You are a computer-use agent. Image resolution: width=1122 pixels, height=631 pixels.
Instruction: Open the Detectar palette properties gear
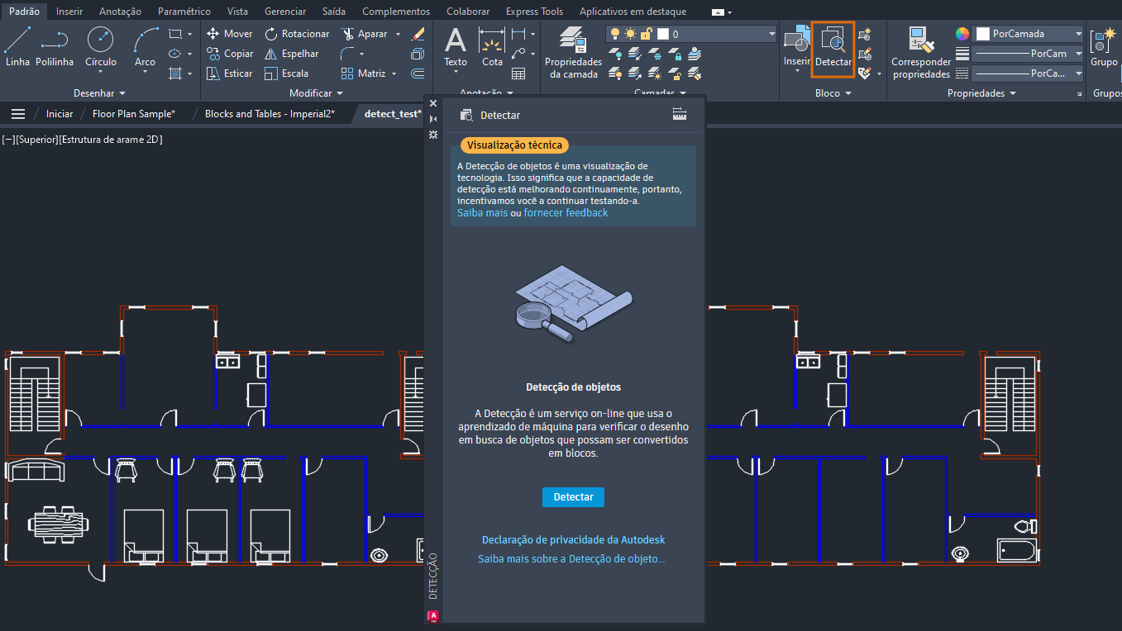tap(433, 134)
